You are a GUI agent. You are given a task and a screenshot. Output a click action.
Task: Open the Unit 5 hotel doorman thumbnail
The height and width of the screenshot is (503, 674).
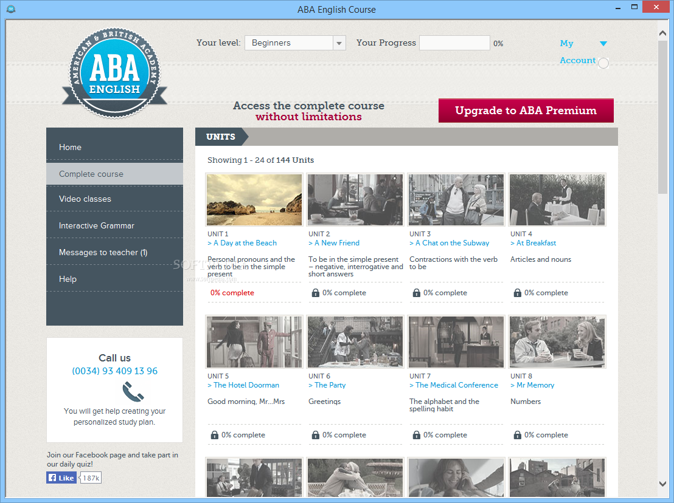(254, 341)
